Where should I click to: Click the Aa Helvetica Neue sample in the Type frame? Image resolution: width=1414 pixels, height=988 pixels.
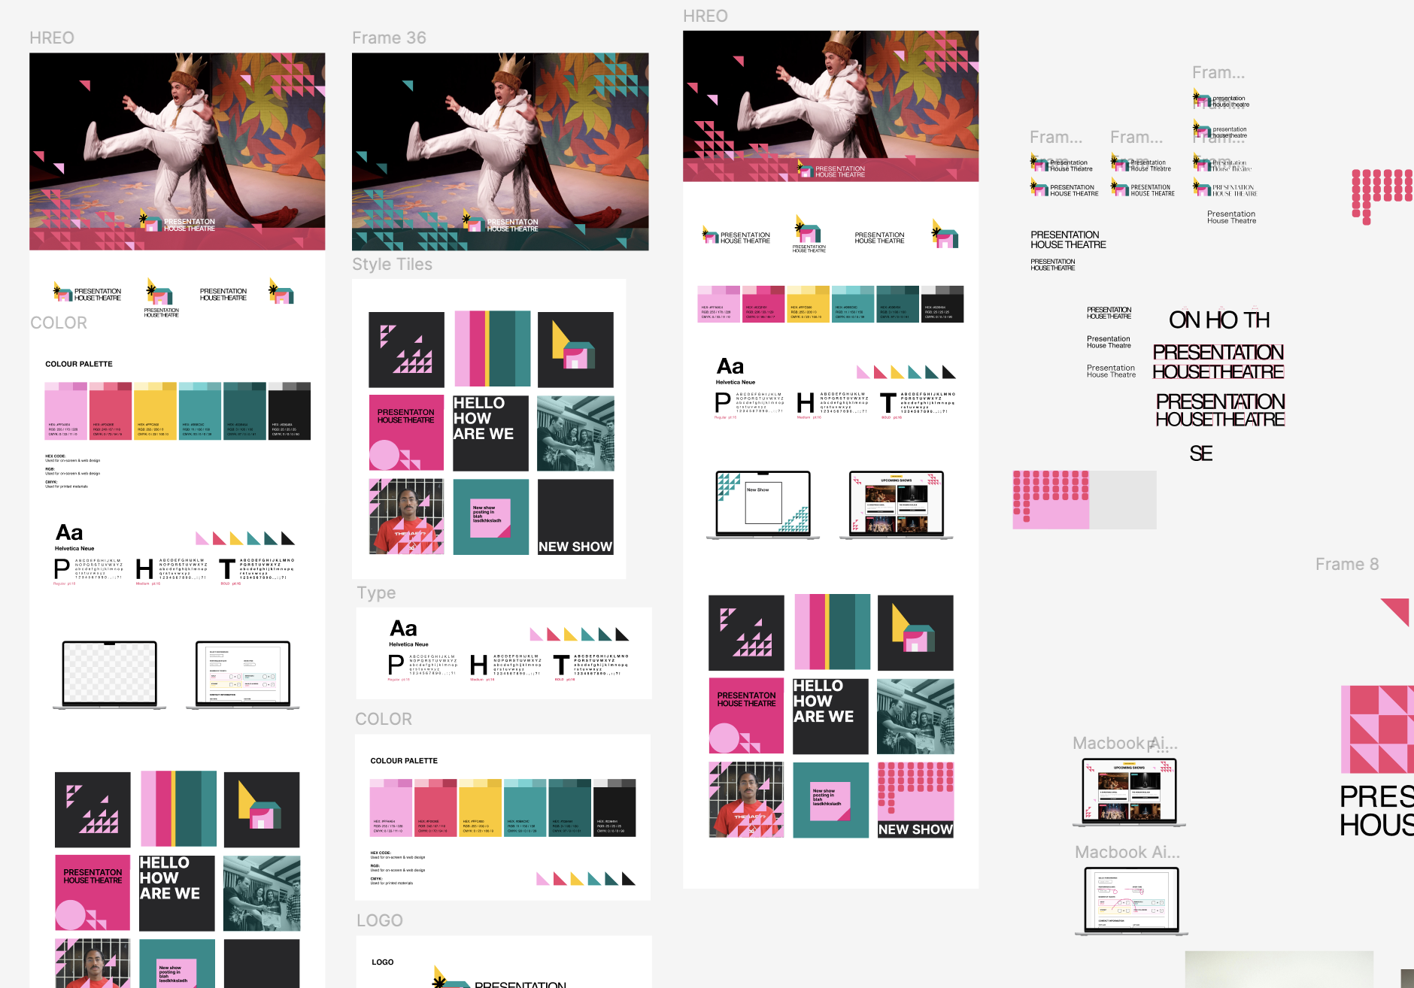[405, 632]
